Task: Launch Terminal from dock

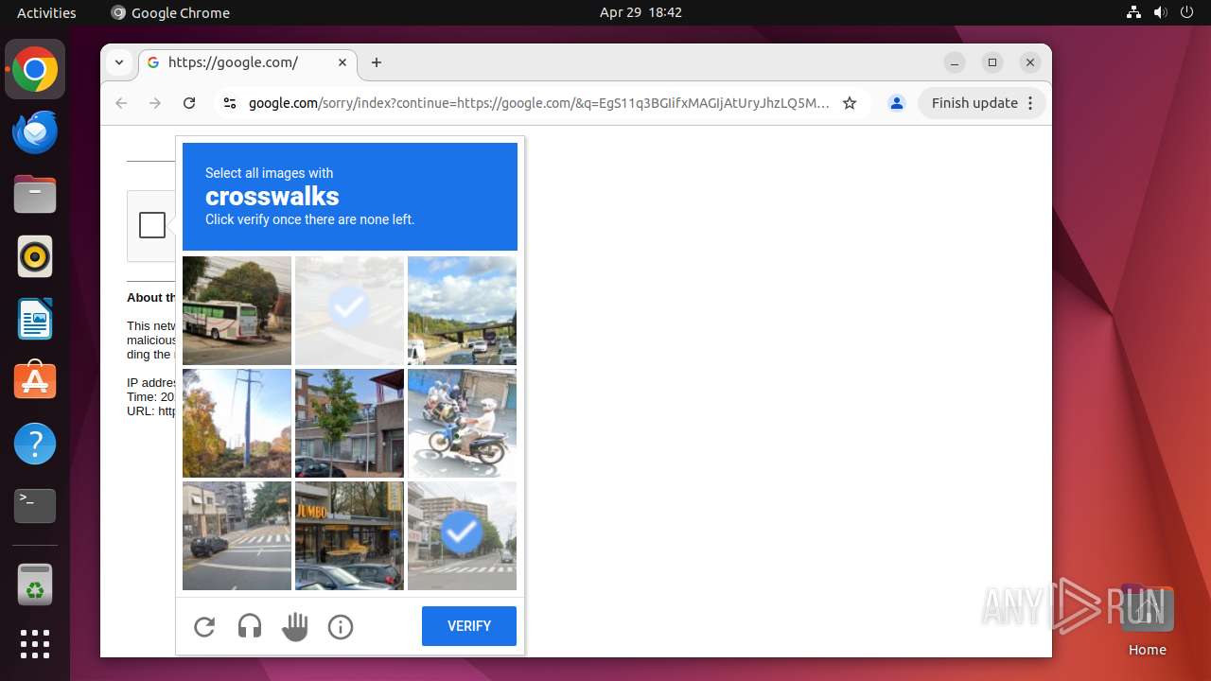Action: coord(35,506)
